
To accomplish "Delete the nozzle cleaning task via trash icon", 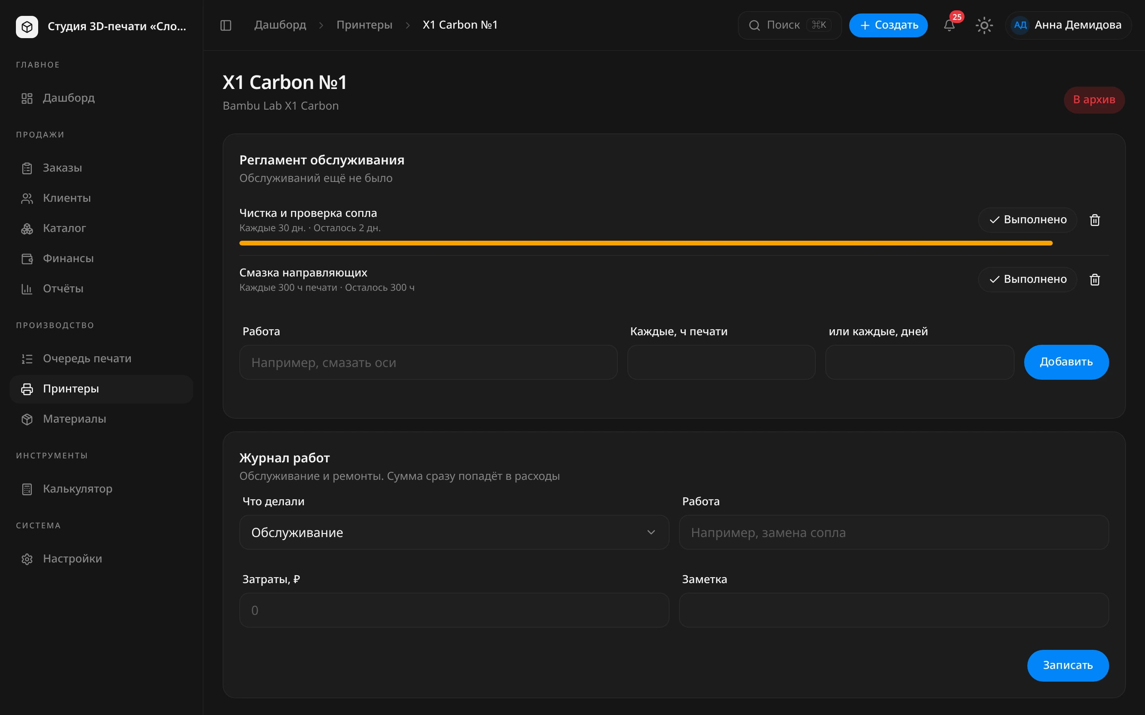I will 1095,220.
